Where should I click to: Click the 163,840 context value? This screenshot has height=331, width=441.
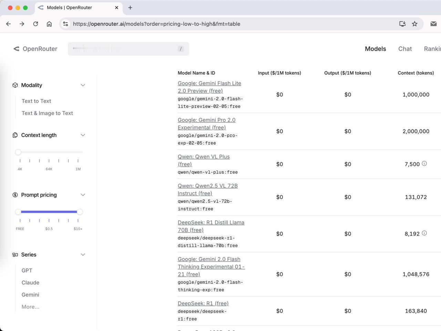coord(416,311)
